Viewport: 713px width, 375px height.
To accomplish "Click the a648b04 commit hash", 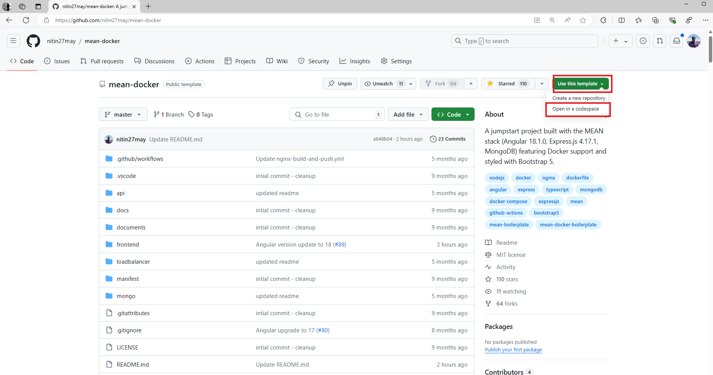I will click(x=383, y=139).
